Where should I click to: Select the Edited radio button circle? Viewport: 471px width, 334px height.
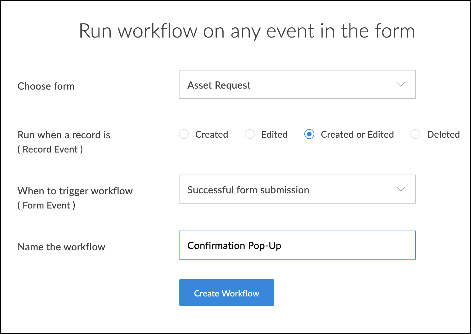pyautogui.click(x=250, y=134)
